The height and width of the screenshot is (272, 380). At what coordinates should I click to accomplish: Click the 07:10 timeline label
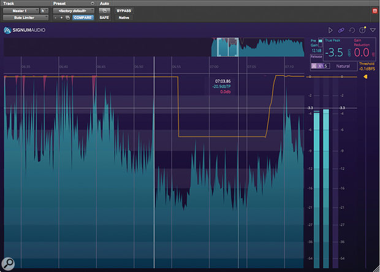coord(289,67)
